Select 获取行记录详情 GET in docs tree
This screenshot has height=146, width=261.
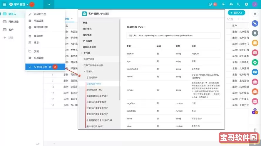[96, 102]
